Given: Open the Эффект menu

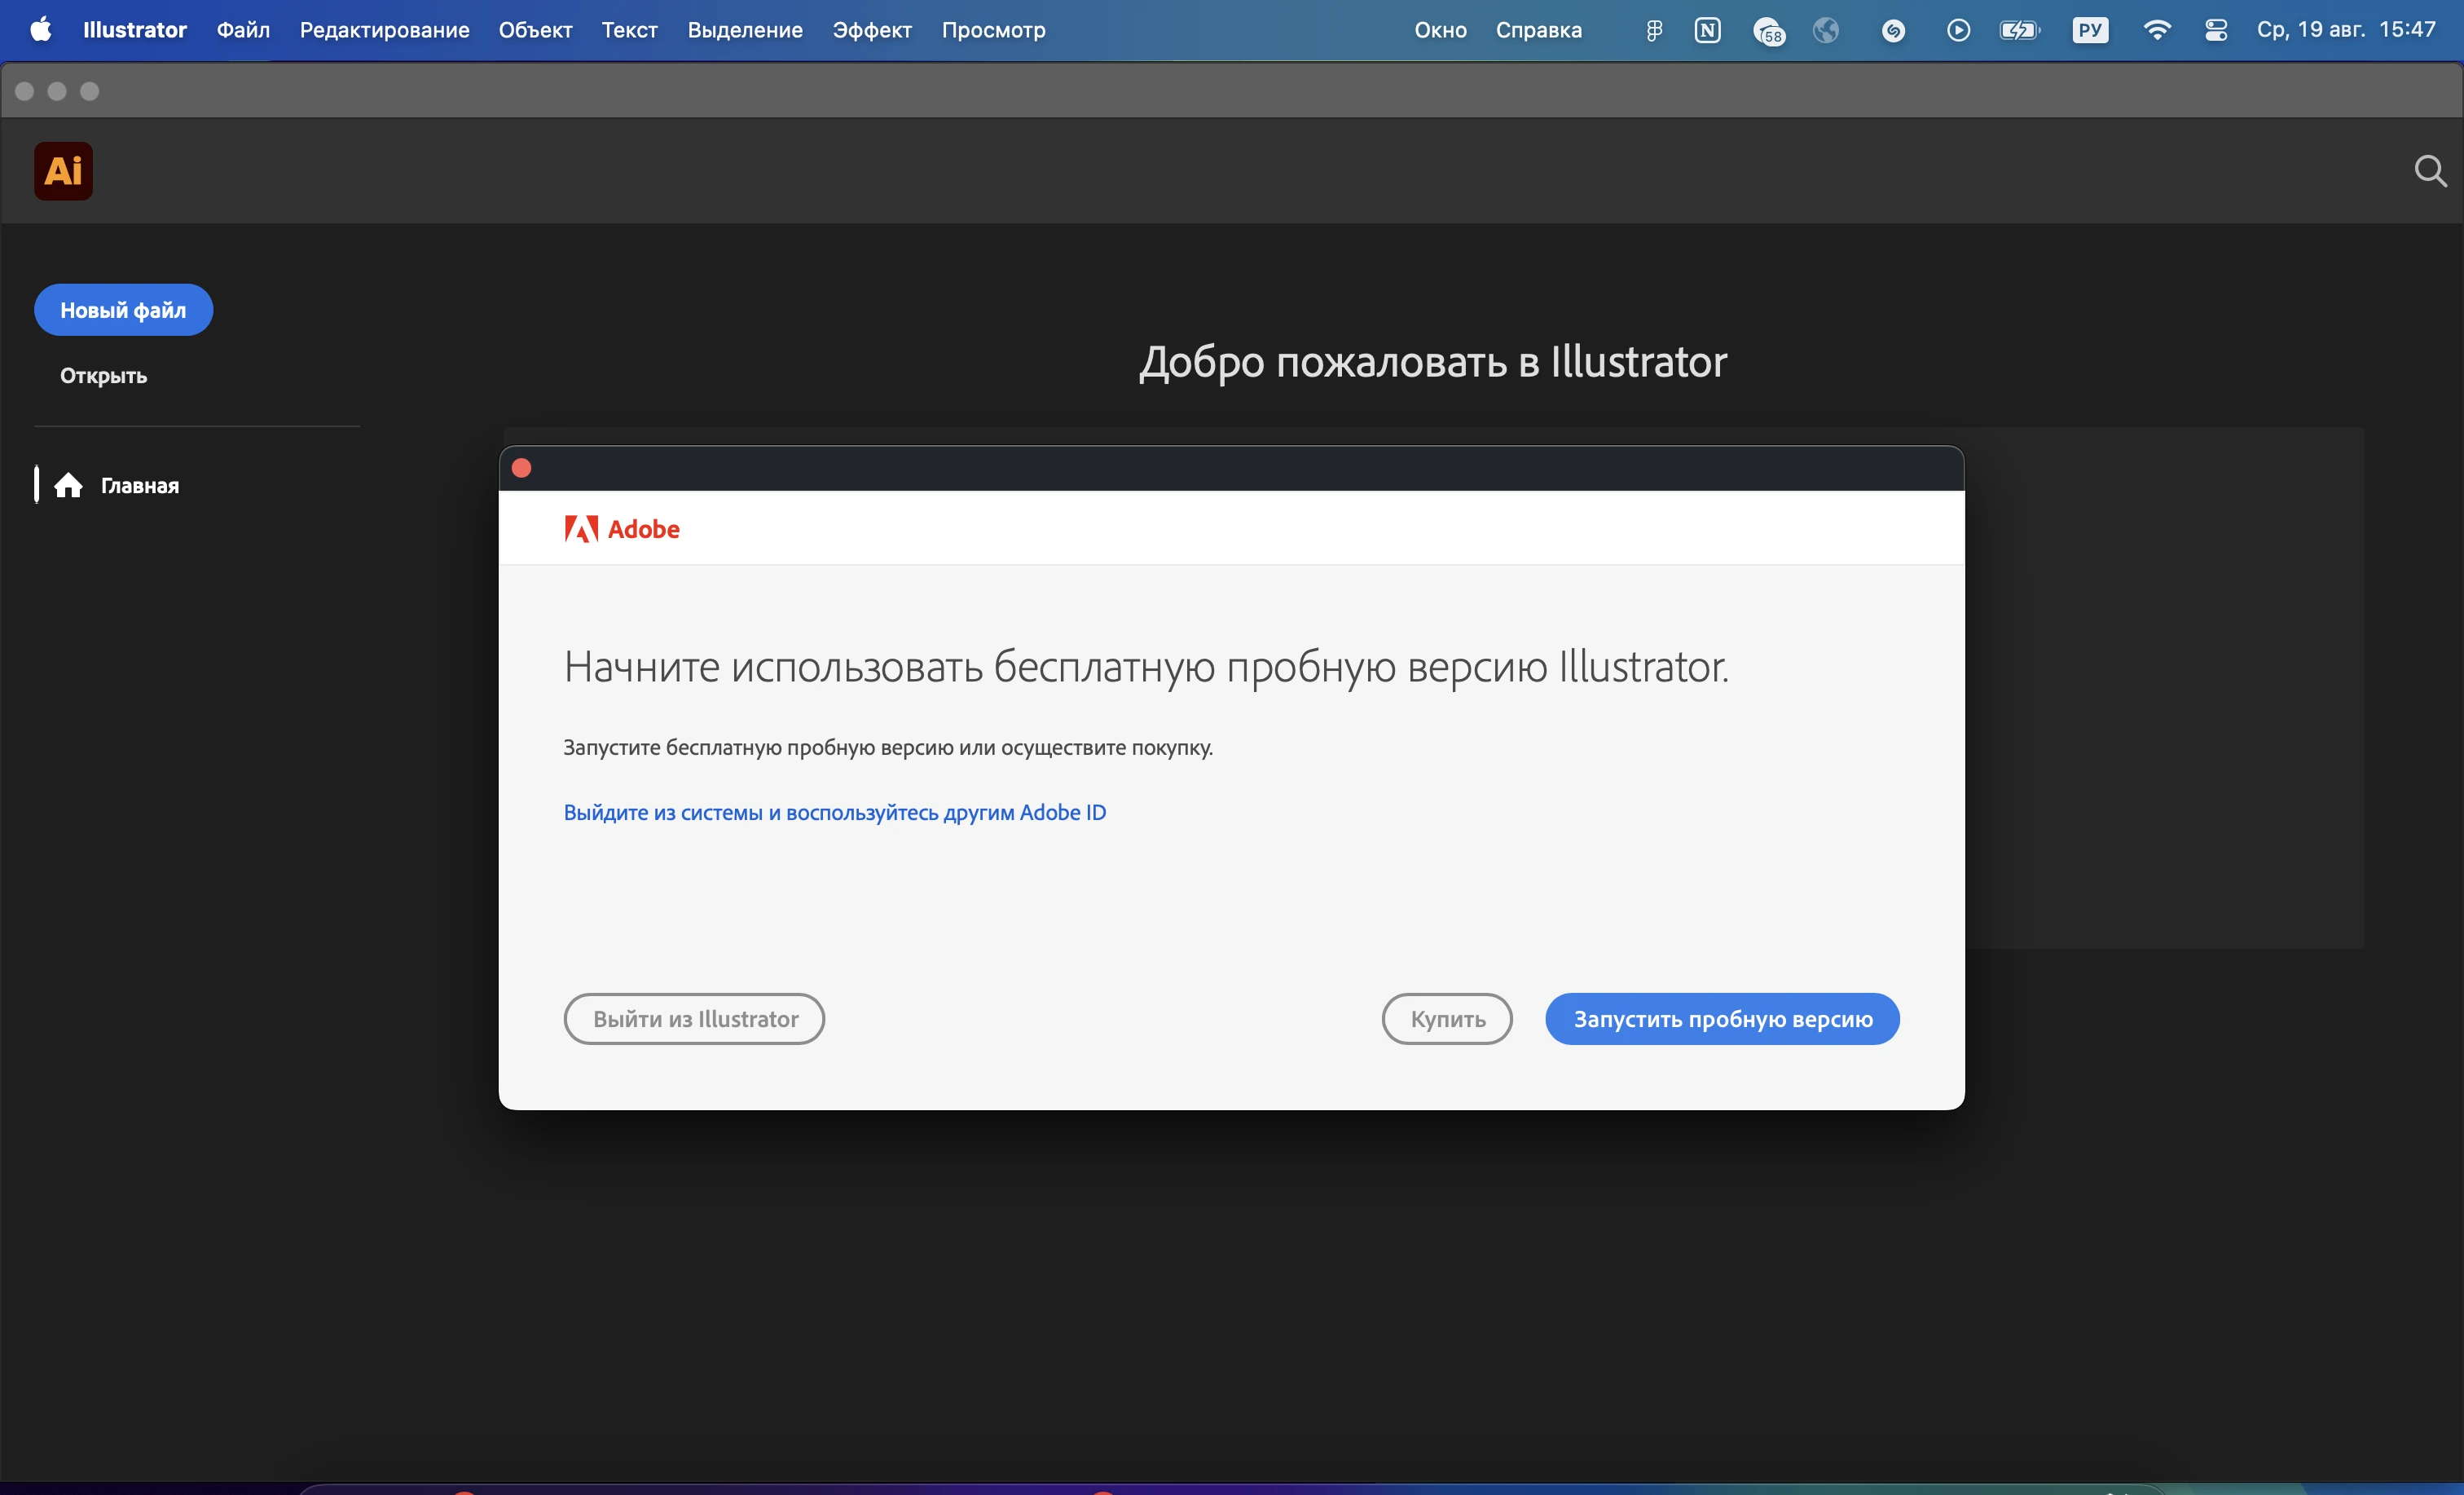Looking at the screenshot, I should (872, 30).
